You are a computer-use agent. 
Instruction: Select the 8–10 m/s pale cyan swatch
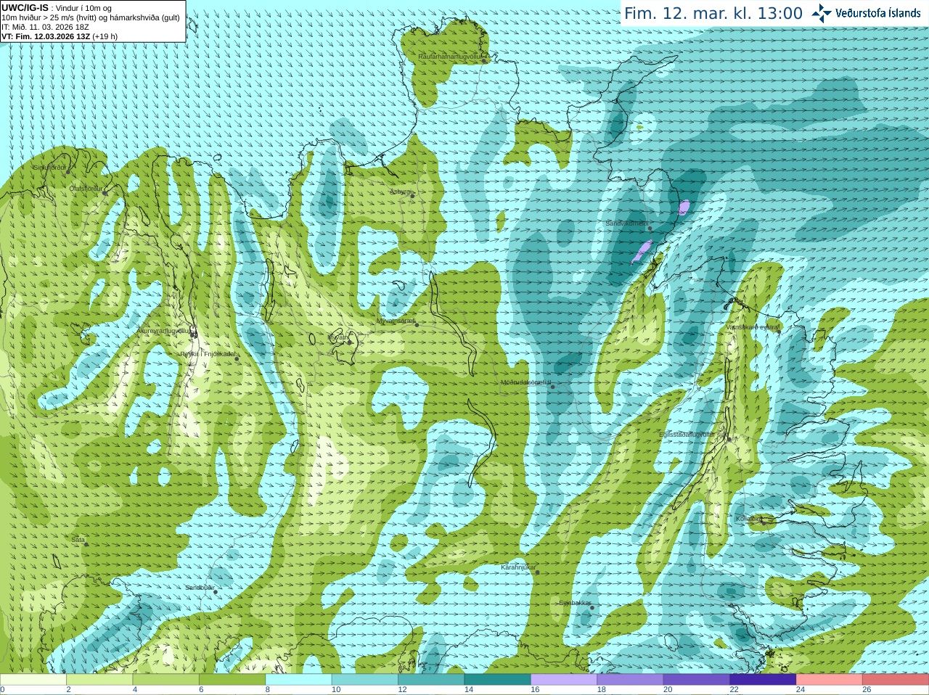tap(298, 680)
